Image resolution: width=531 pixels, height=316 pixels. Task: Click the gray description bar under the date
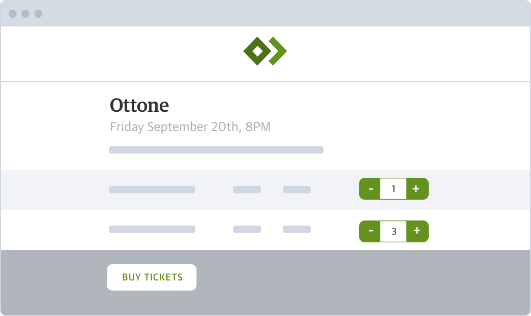tap(216, 150)
